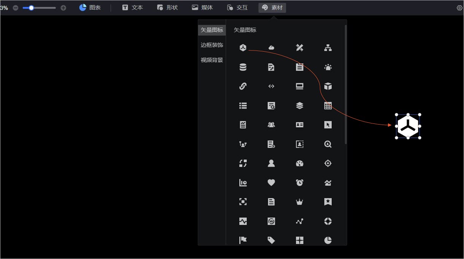Pick the bar chart with pie icon

tap(243, 183)
